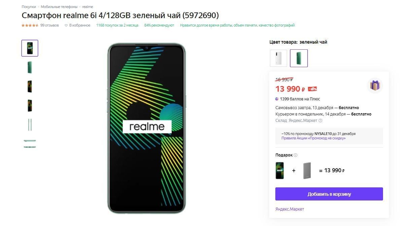415x226 pixels.
Task: Click the heart icon next to В избранное
Action: [x=66, y=25]
